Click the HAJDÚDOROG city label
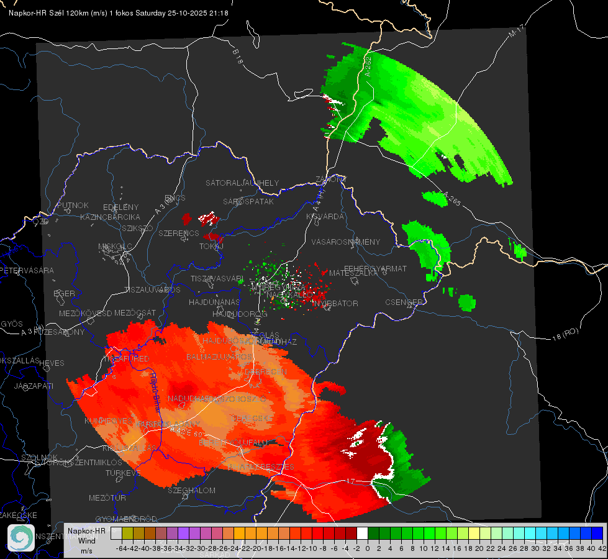 240,314
